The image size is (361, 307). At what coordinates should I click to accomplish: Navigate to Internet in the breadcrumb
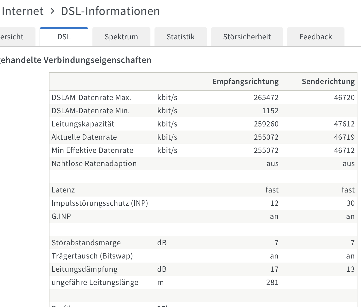(x=23, y=11)
